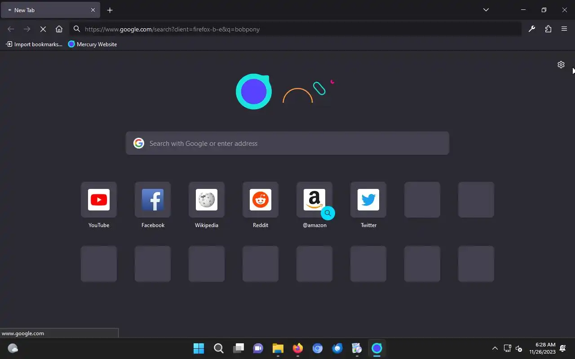Image resolution: width=575 pixels, height=359 pixels.
Task: Open the clock showing 6:28 AM
Action: click(542, 348)
